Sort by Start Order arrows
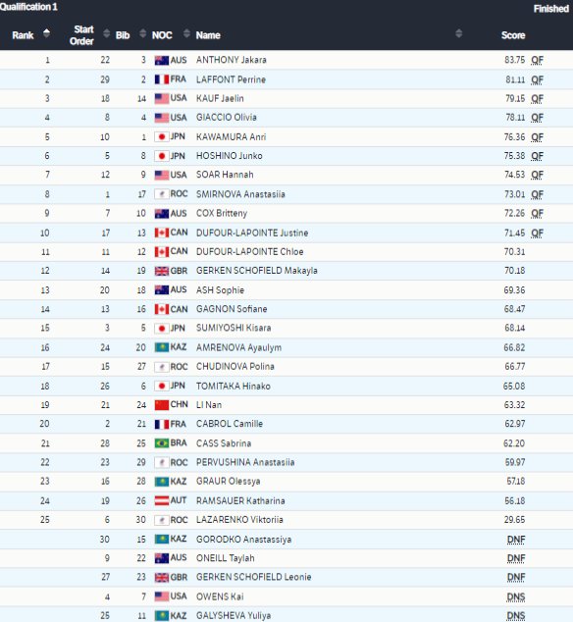This screenshot has width=573, height=622. click(106, 33)
